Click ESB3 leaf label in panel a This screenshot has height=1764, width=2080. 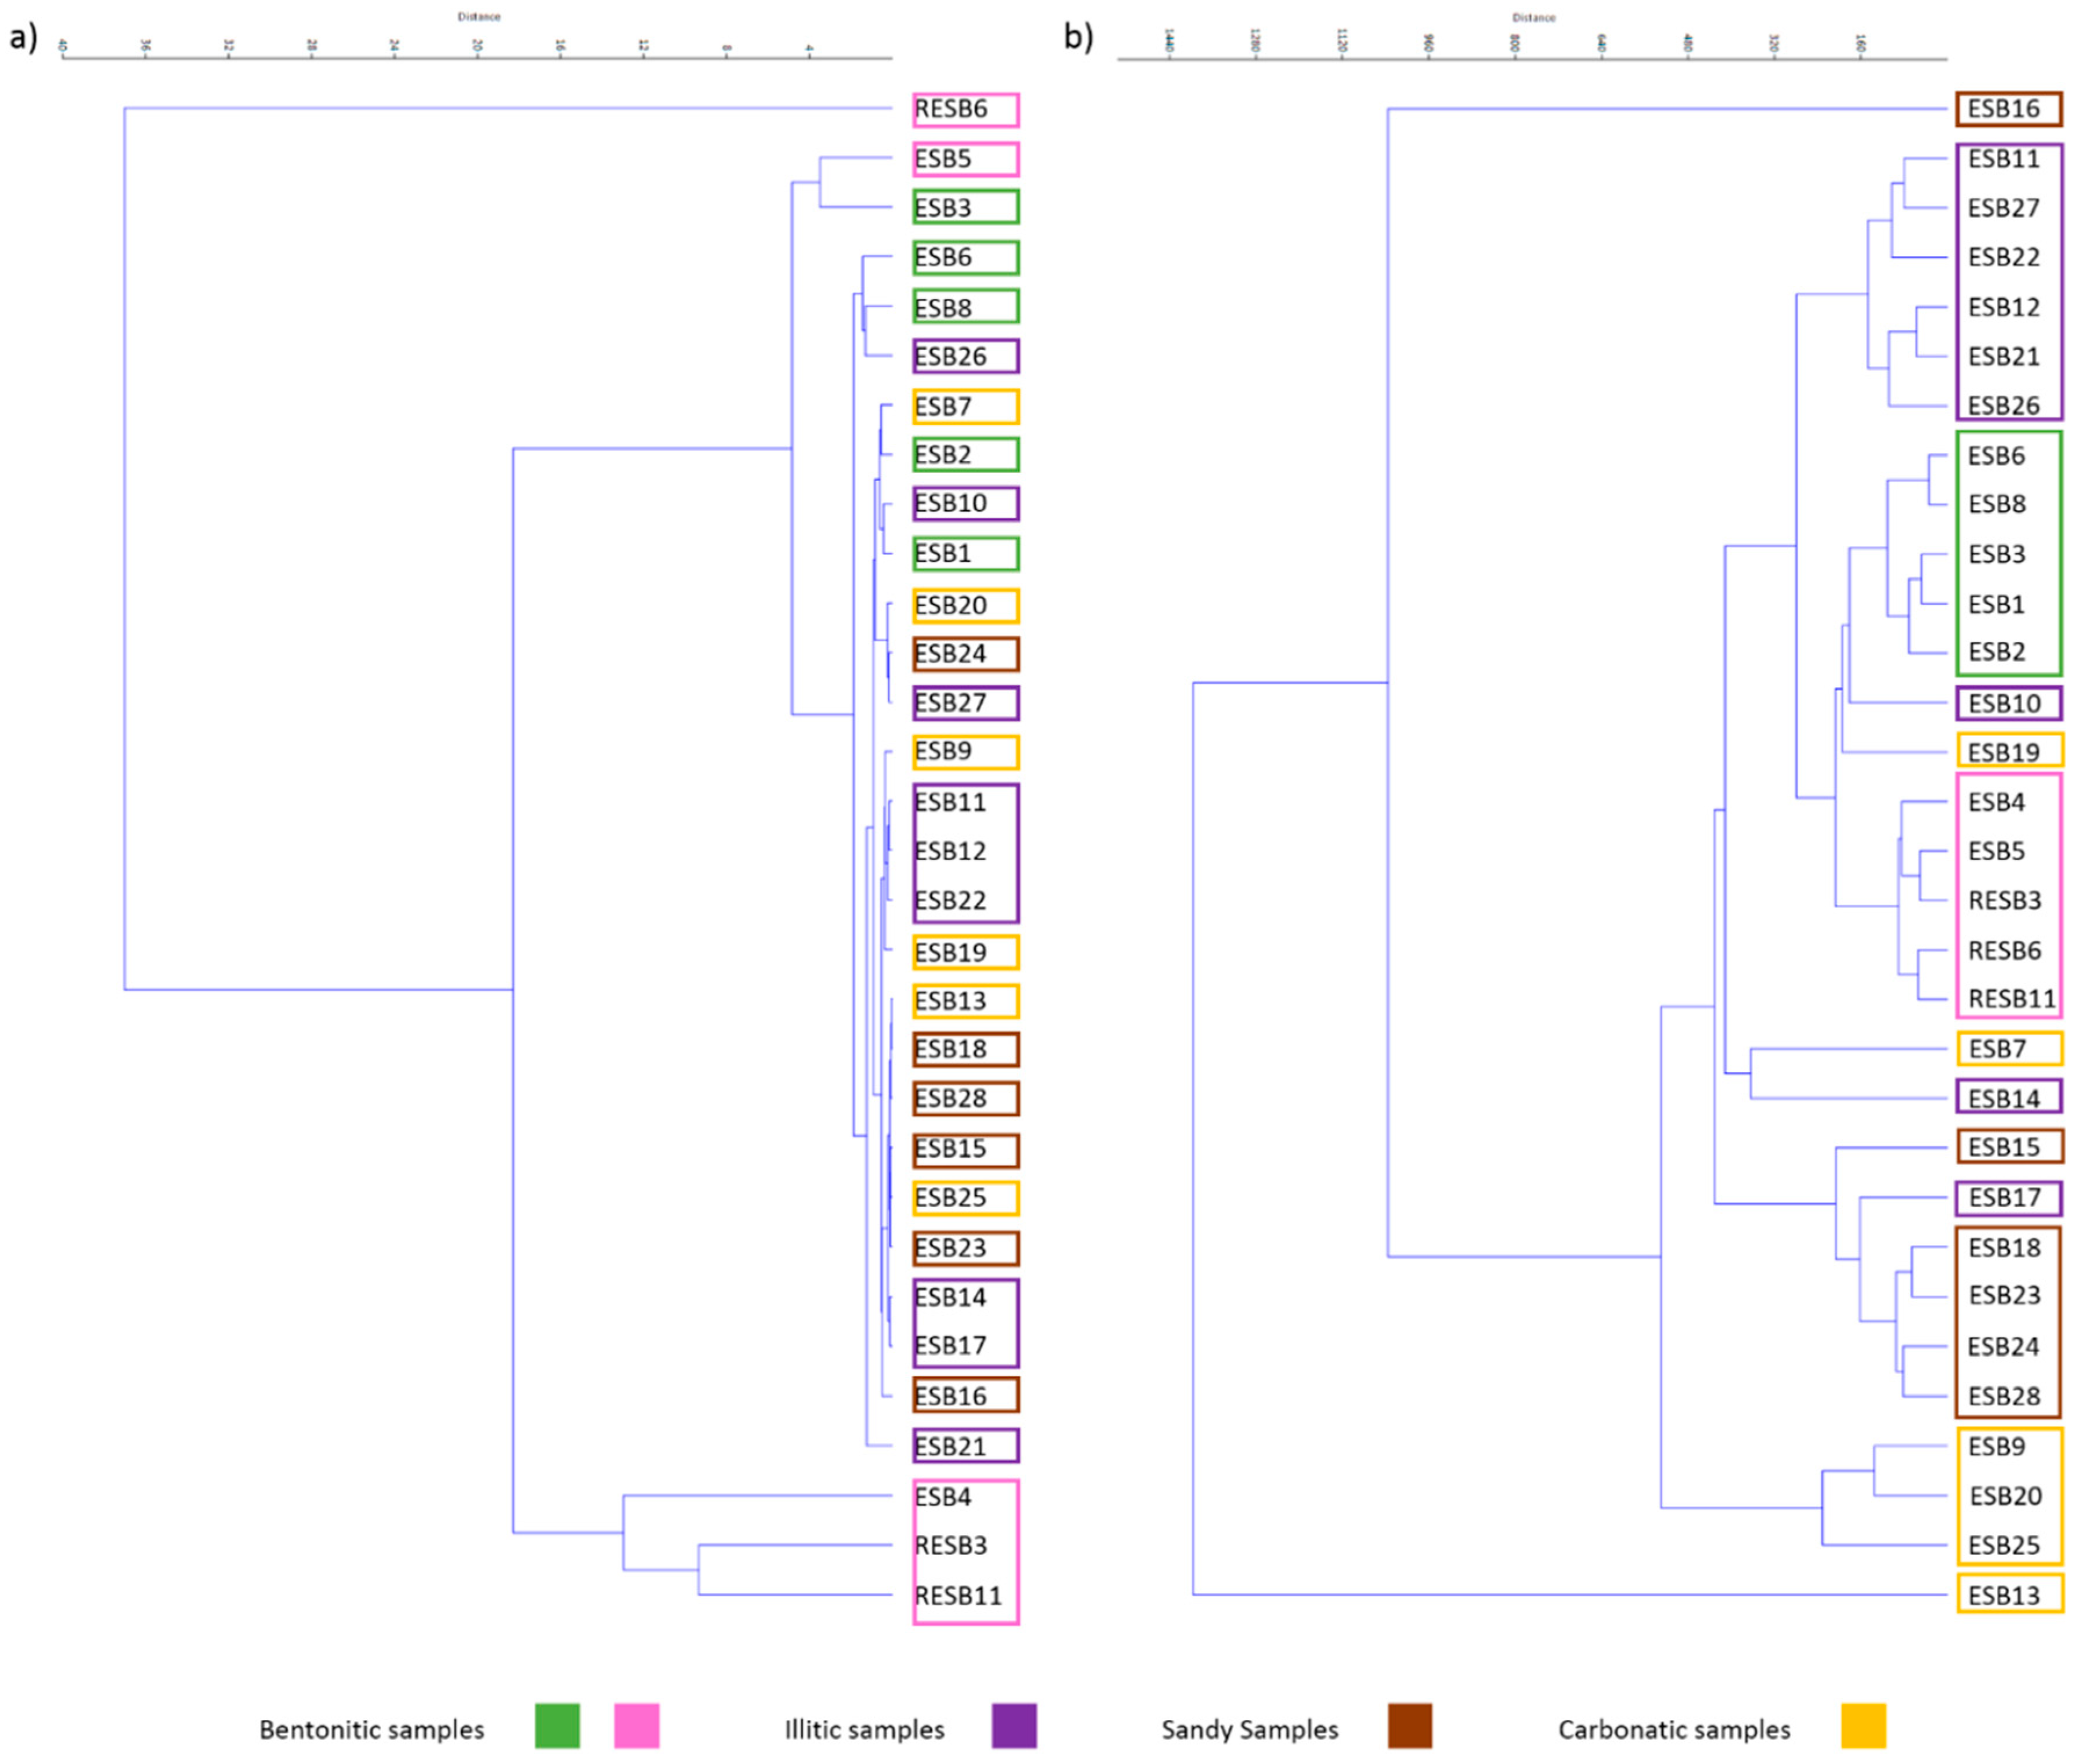[943, 208]
